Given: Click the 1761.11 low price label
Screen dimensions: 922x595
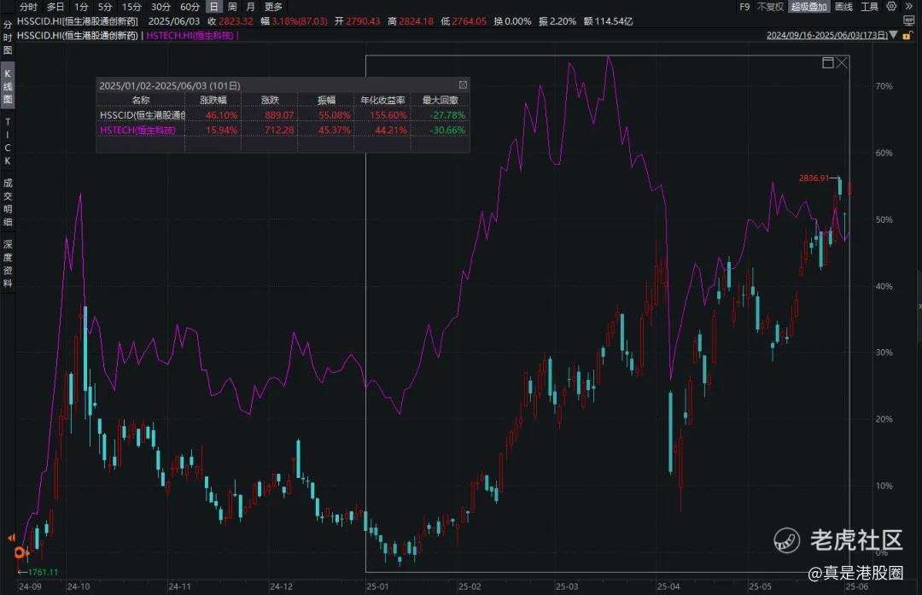Looking at the screenshot, I should (x=43, y=572).
